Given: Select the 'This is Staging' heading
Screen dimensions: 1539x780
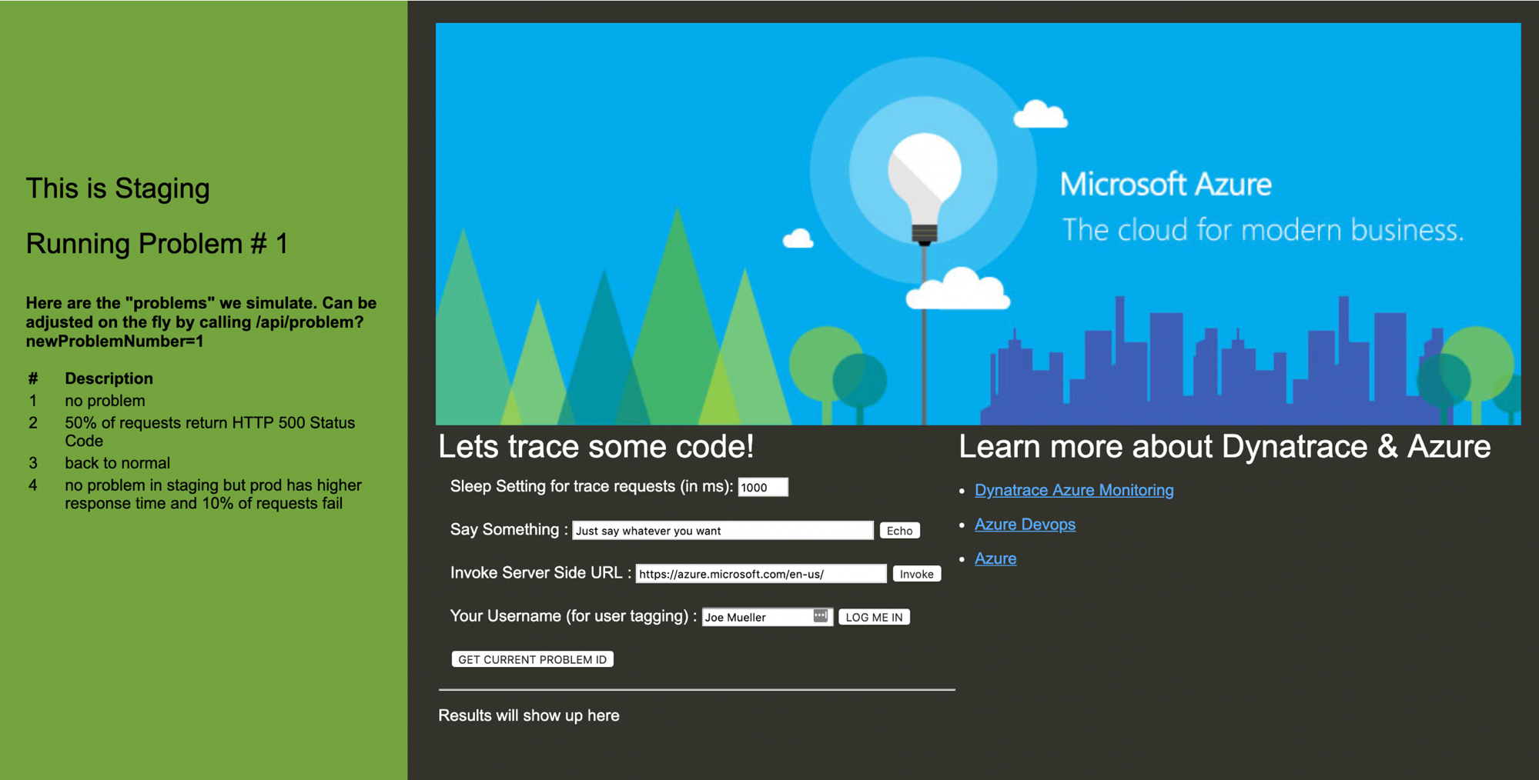Looking at the screenshot, I should tap(118, 188).
